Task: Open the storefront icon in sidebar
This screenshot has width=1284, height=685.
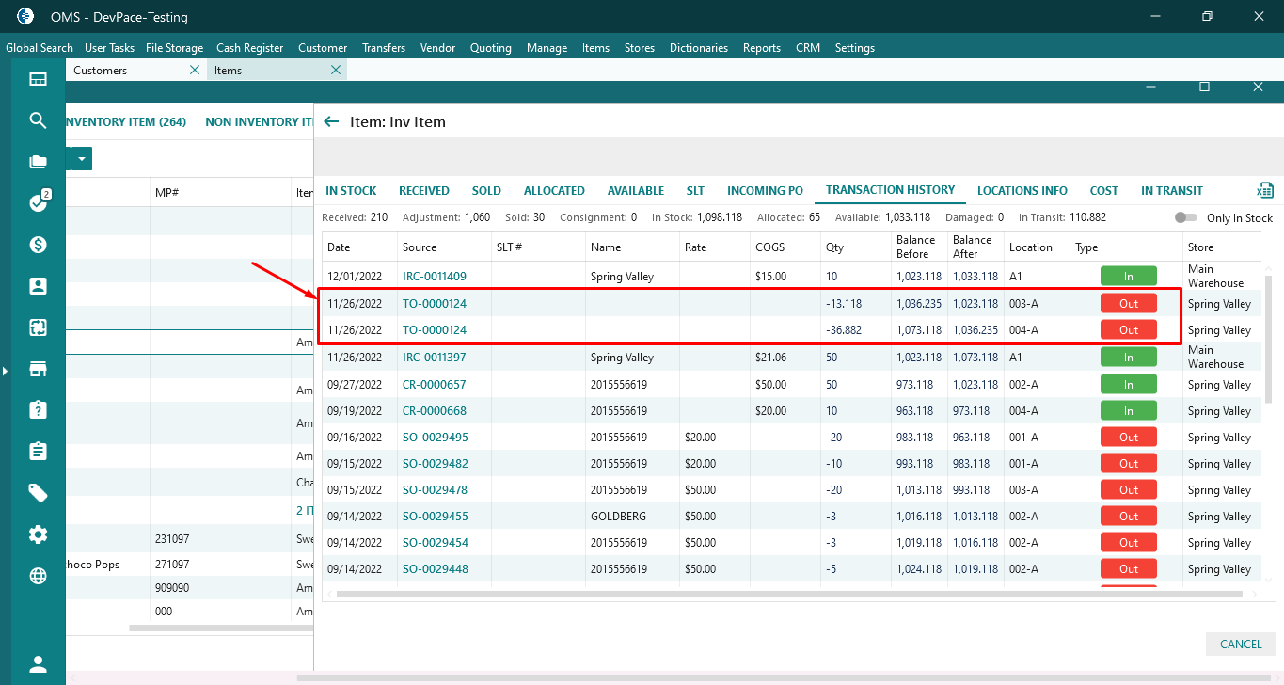Action: tap(38, 369)
